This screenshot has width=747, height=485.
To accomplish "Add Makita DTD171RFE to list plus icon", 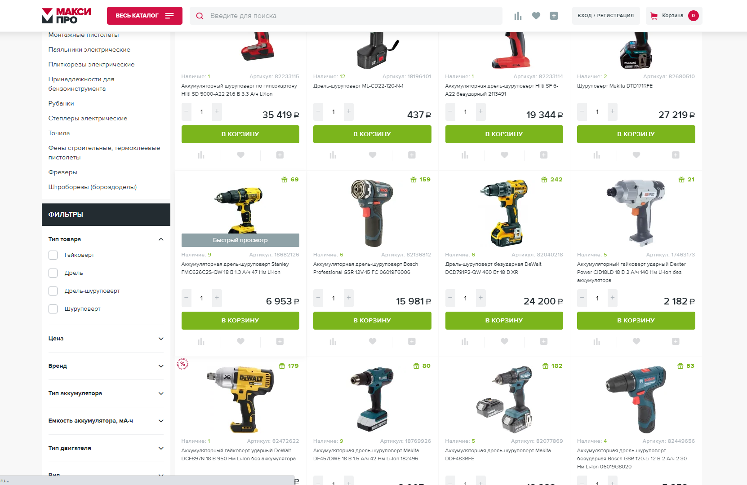I will [676, 155].
